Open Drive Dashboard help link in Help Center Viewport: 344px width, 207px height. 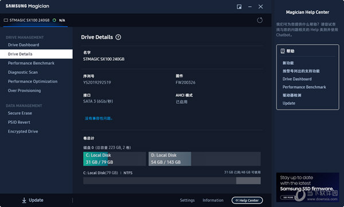coord(297,79)
